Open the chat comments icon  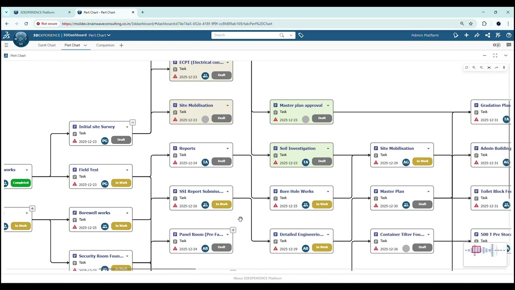pyautogui.click(x=509, y=45)
